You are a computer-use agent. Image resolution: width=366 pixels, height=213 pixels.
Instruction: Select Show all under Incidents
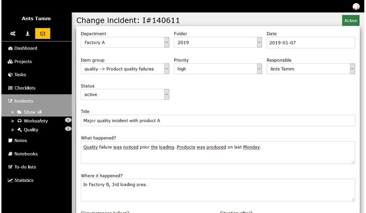32,112
